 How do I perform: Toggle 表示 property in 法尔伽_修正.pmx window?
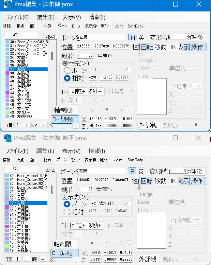184,181
